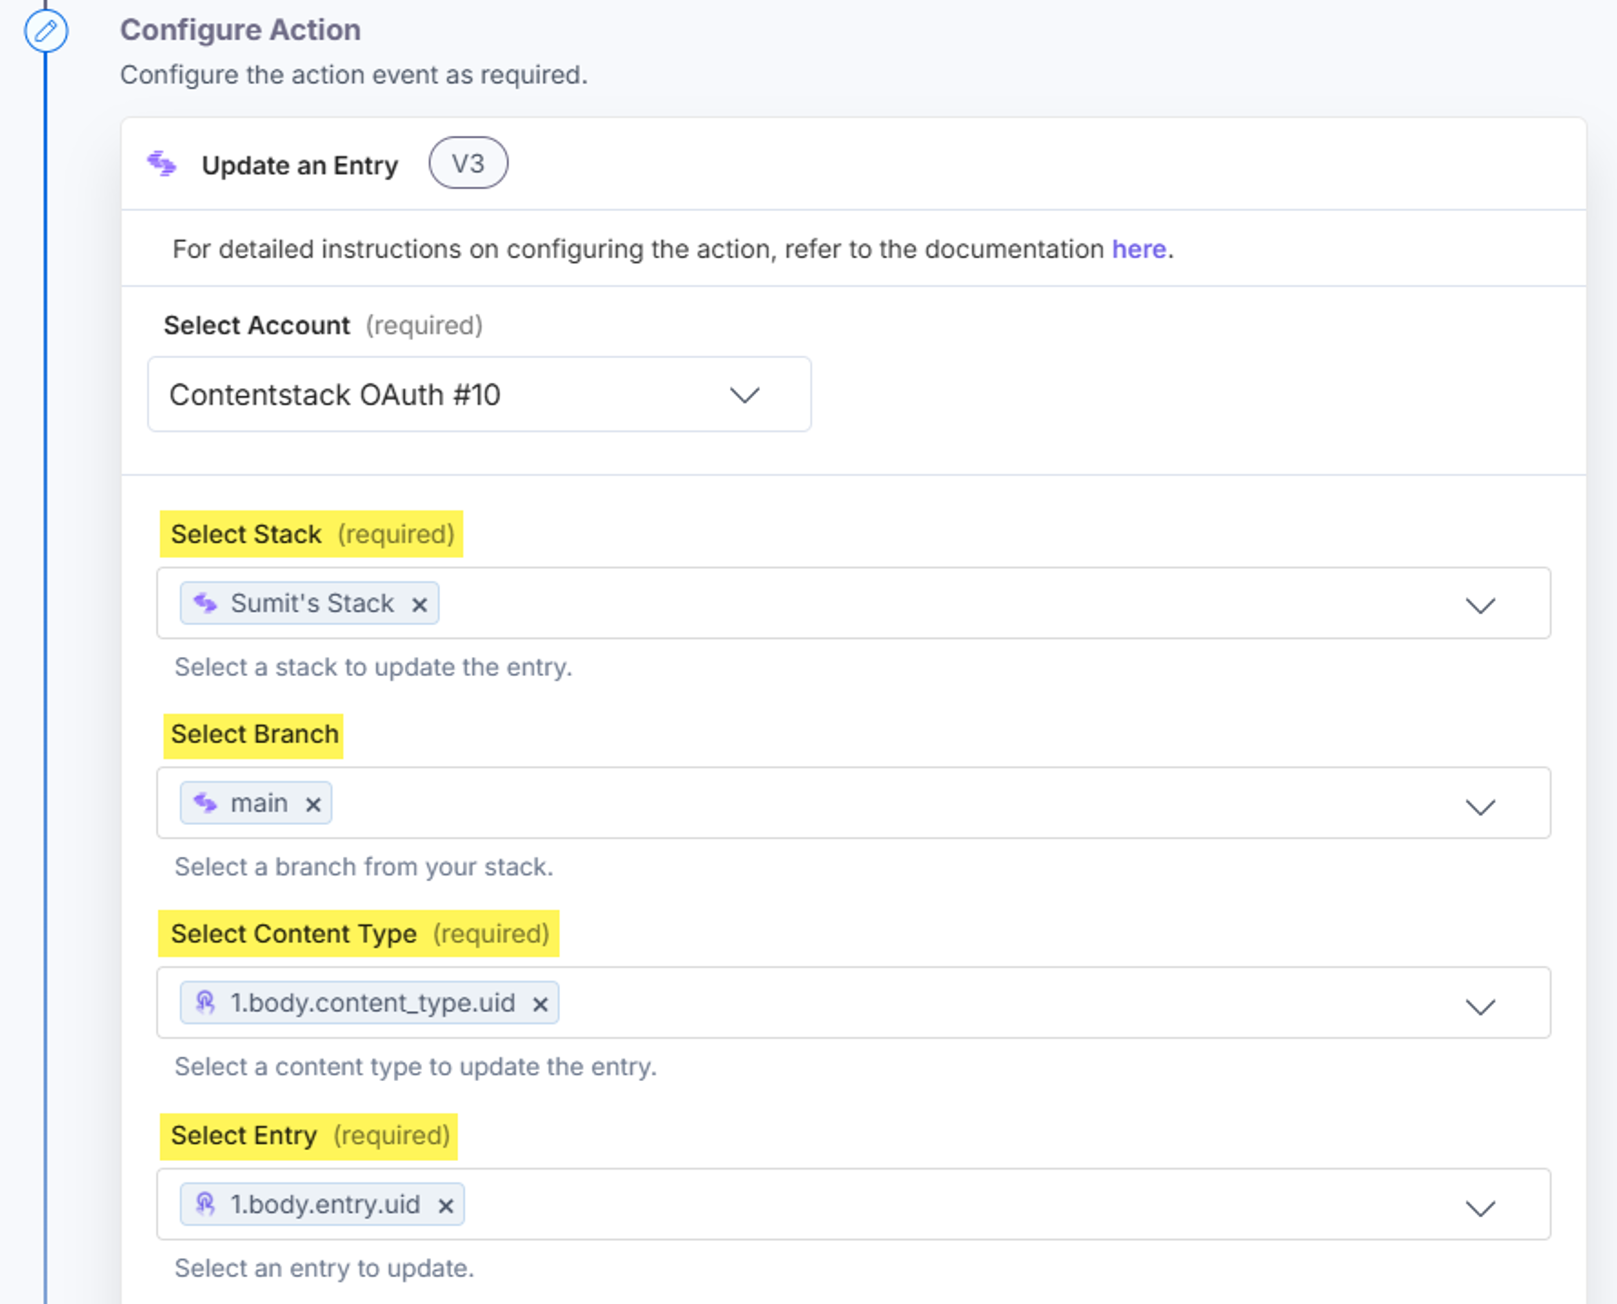Expand the Select Branch dropdown chevron
Screen dimensions: 1617x1304
click(1480, 807)
